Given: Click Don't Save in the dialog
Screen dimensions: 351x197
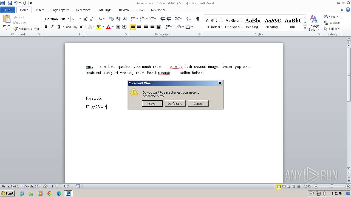Looking at the screenshot, I should 175,104.
